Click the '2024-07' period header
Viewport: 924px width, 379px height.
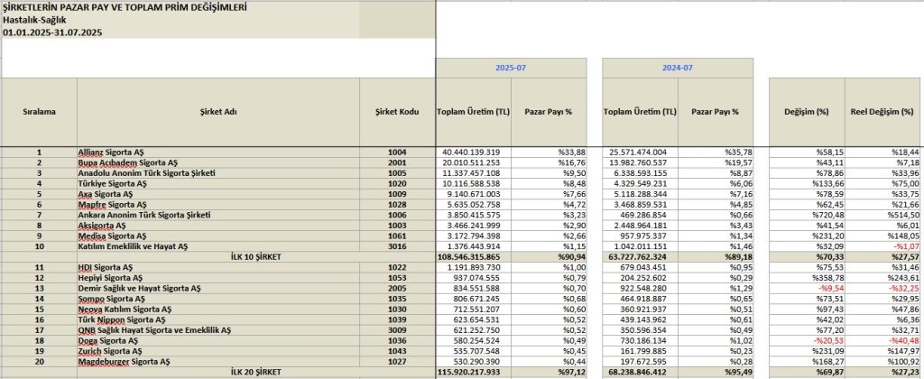click(678, 68)
